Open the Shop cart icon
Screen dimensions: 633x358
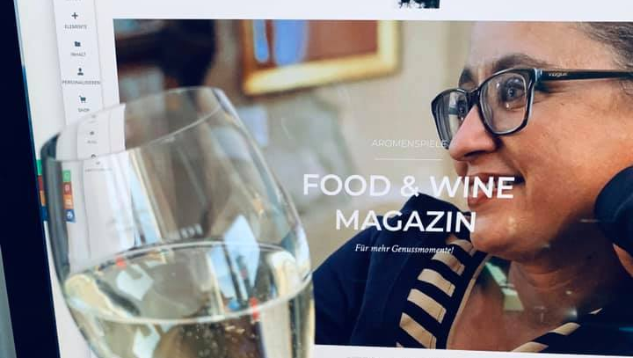point(83,99)
